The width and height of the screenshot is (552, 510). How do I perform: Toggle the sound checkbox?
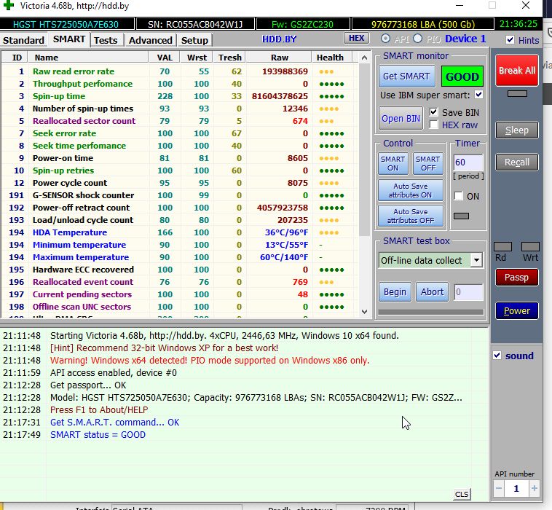497,356
